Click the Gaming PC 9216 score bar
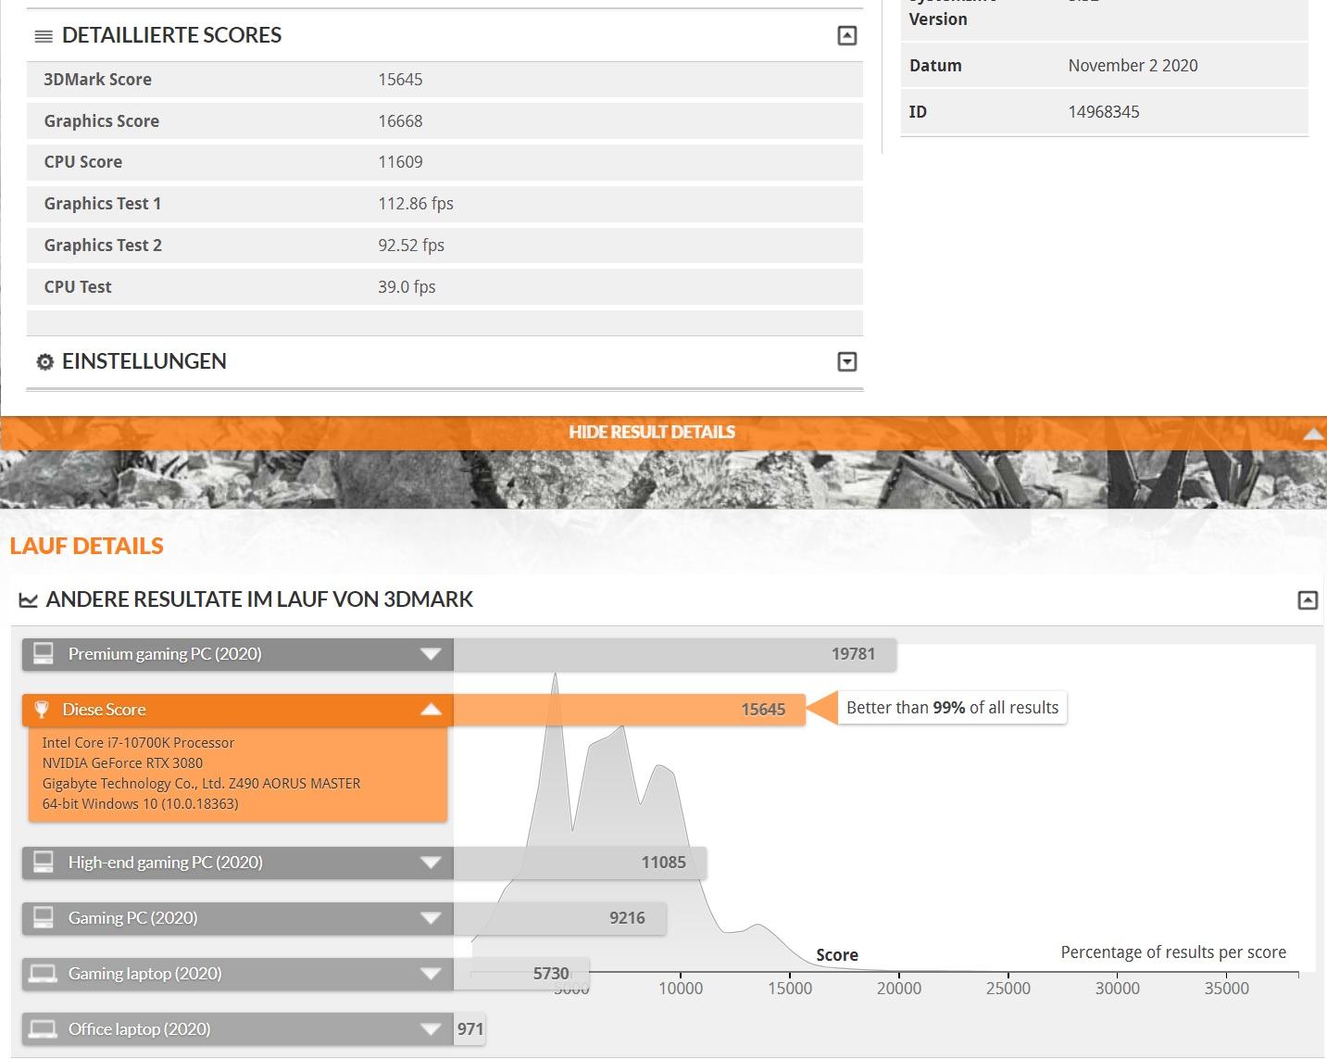Image resolution: width=1327 pixels, height=1059 pixels. [559, 918]
